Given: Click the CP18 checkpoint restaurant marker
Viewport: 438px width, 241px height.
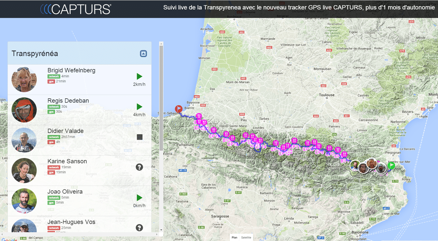Looking at the screenshot, I should coord(232,138).
